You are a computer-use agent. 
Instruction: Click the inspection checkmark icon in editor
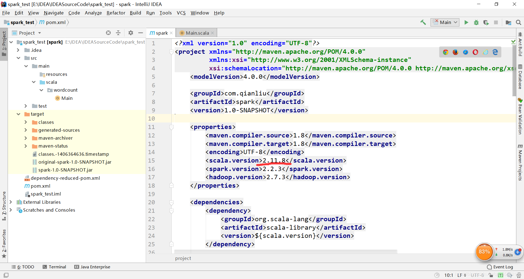pyautogui.click(x=513, y=42)
